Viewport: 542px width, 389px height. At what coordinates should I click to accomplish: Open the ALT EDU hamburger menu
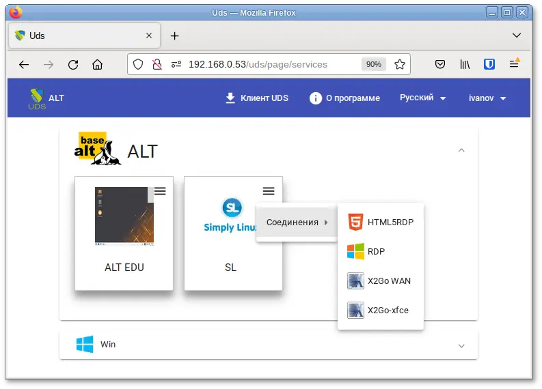[160, 192]
